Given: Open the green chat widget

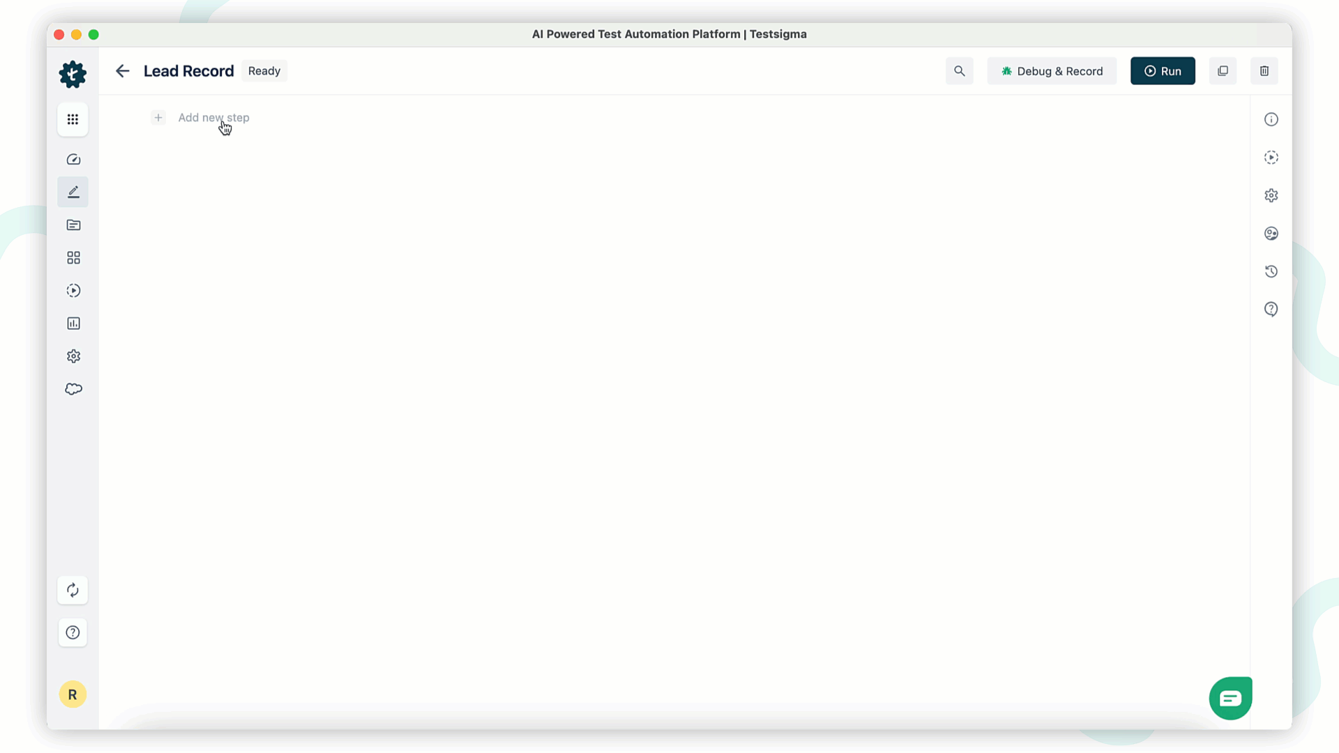Looking at the screenshot, I should tap(1231, 698).
